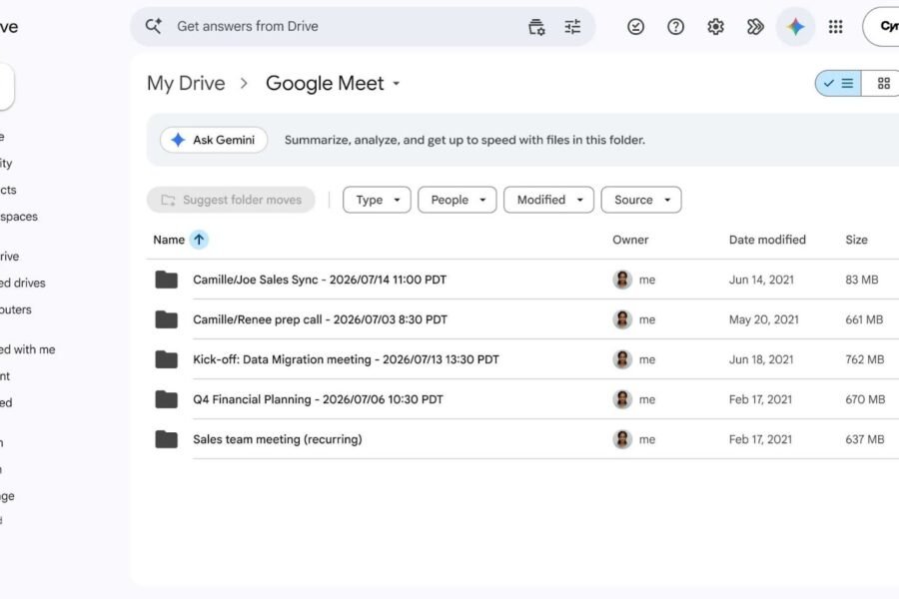Select folder icon of Sales team meeting
This screenshot has height=599, width=899.
[x=166, y=439]
